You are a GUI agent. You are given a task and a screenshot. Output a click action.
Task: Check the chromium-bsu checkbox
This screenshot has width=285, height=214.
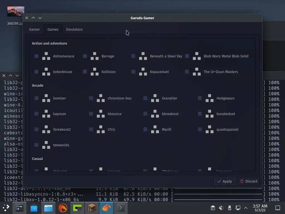coord(91,98)
